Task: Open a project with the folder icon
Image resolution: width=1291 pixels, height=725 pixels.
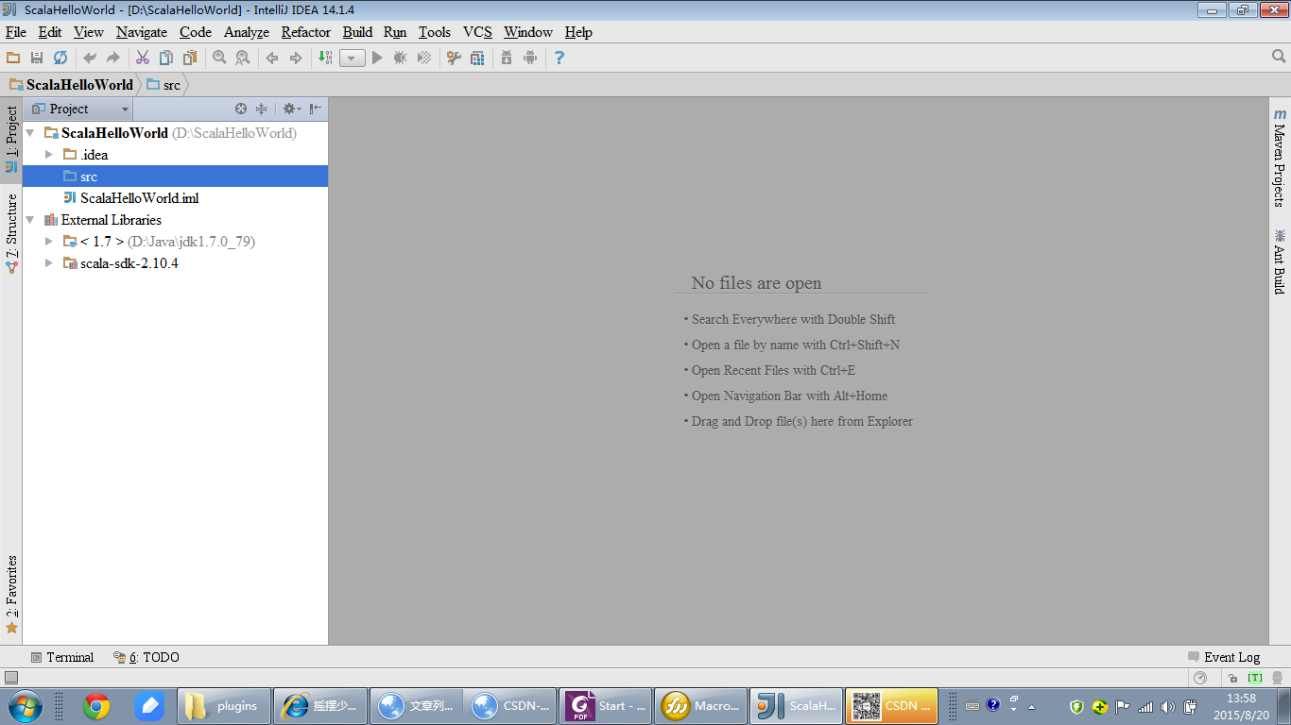Action: [x=13, y=58]
